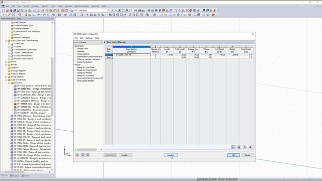Click the magnifier view icon below the parts table
The width and height of the screenshot is (322, 181).
(239, 147)
